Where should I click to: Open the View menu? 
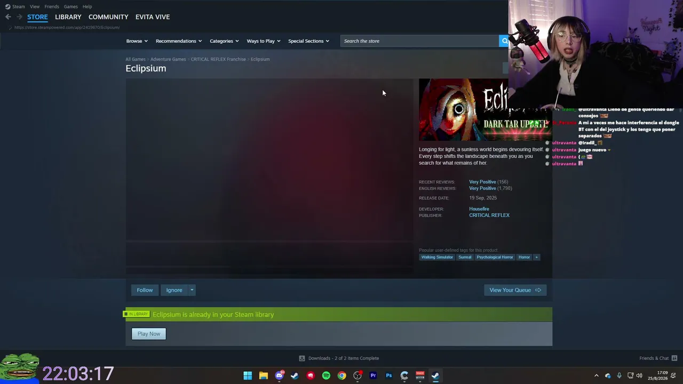(x=35, y=6)
